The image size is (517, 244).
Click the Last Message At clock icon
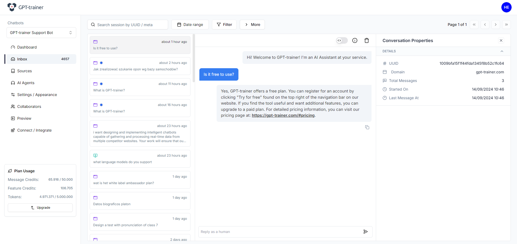point(385,98)
